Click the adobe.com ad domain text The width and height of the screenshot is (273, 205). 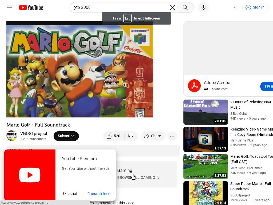coord(219,89)
